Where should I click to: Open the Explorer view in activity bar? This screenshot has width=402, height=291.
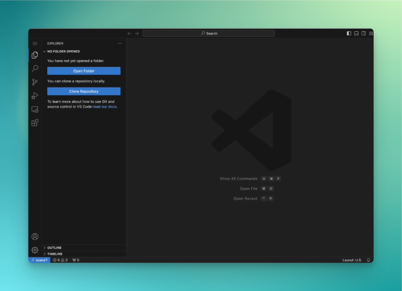click(35, 55)
